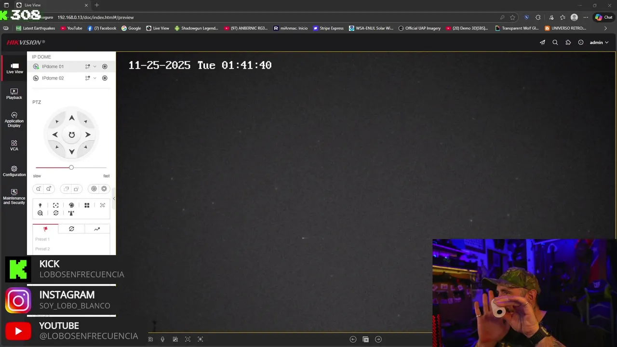Open Application Display in the sidebar
This screenshot has height=347, width=617.
14,120
